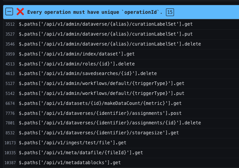Collapse the operationId error group
Viewport: 239px width, 168px height.
(x=10, y=12)
